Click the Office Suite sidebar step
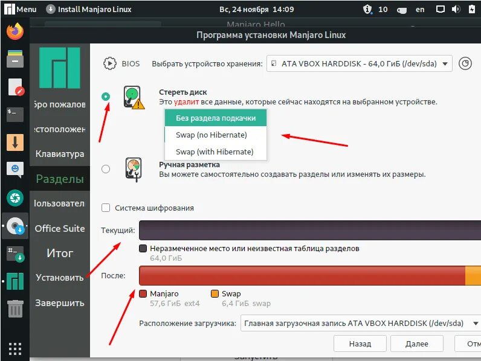The image size is (481, 361). pos(60,228)
